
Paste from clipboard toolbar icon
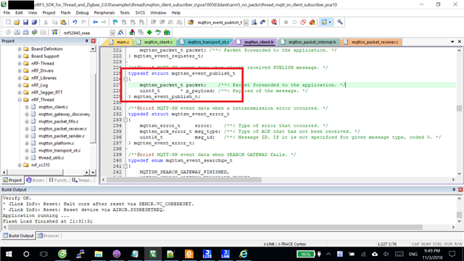(63, 22)
